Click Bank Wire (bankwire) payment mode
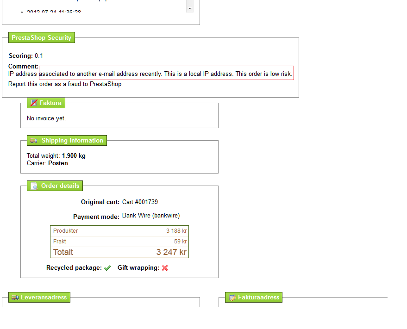Screen dimensions: 407x329 [151, 216]
